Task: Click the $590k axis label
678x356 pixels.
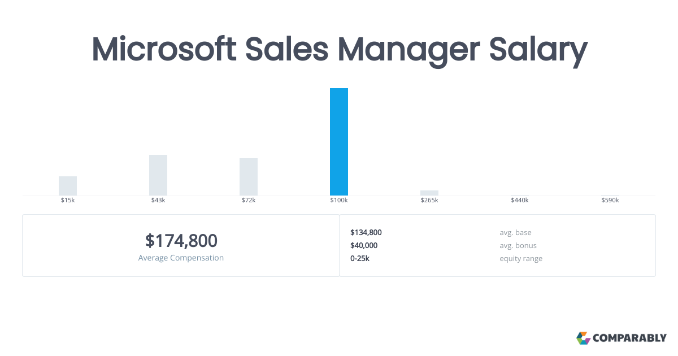Action: click(610, 201)
